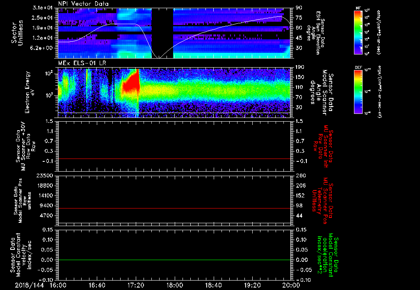Click the "44" telemetry tick label
Screen dimensions: 420x290
click(x=299, y=215)
